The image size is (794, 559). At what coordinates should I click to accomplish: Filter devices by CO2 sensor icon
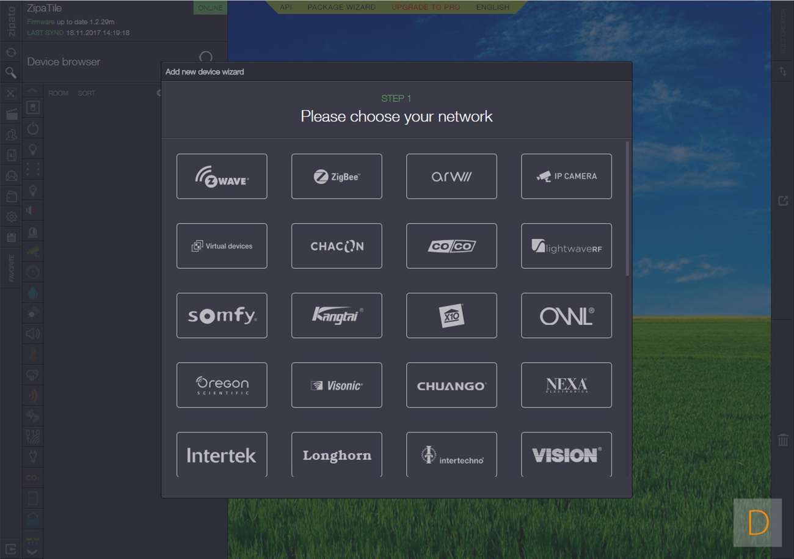click(33, 478)
